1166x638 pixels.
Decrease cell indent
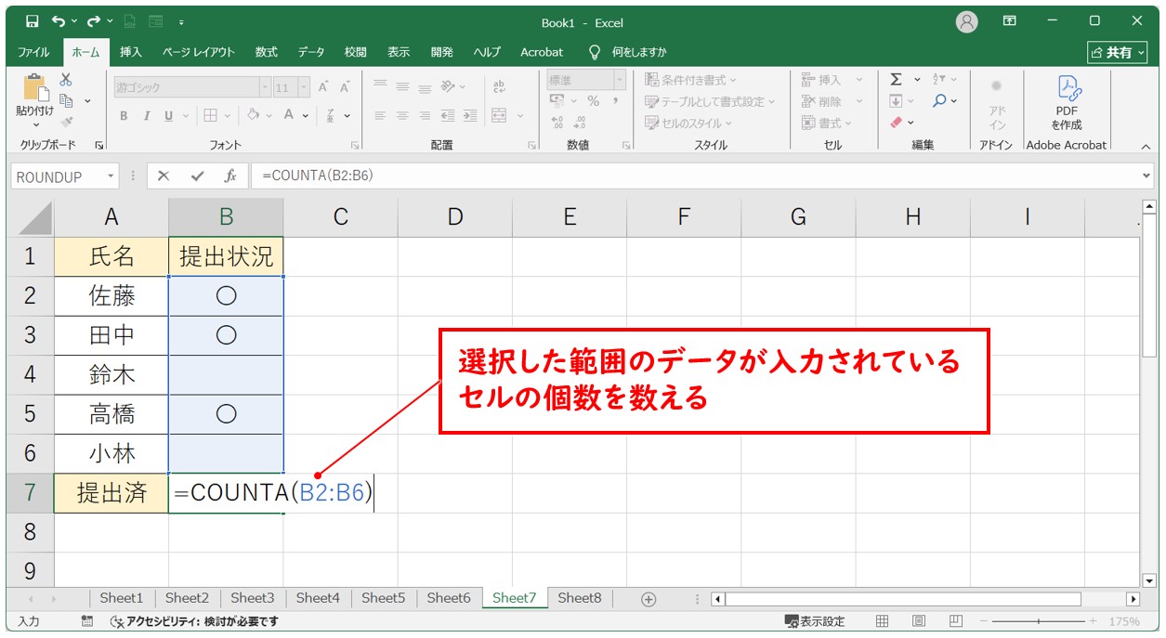click(x=448, y=115)
